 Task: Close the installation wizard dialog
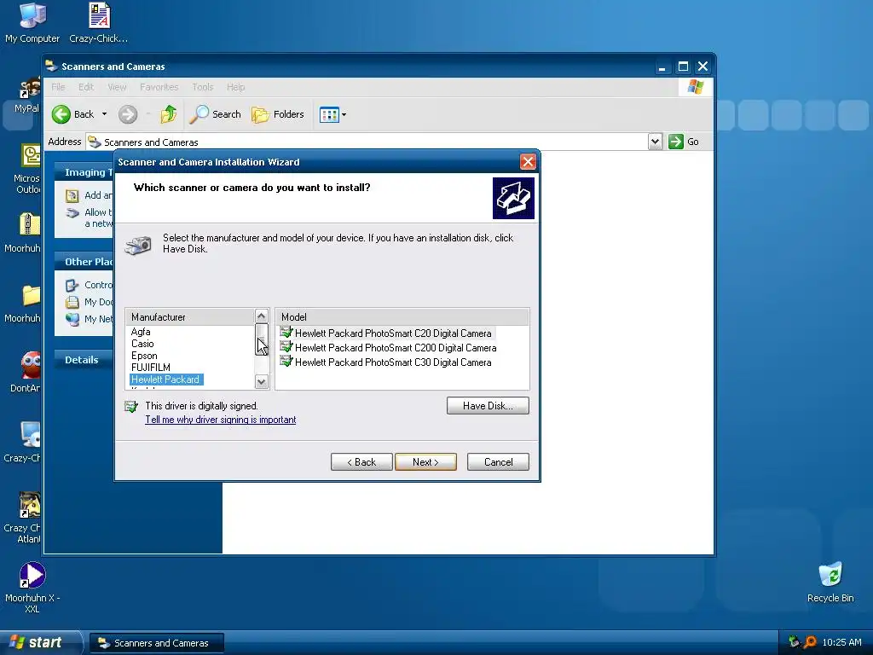[x=528, y=162]
